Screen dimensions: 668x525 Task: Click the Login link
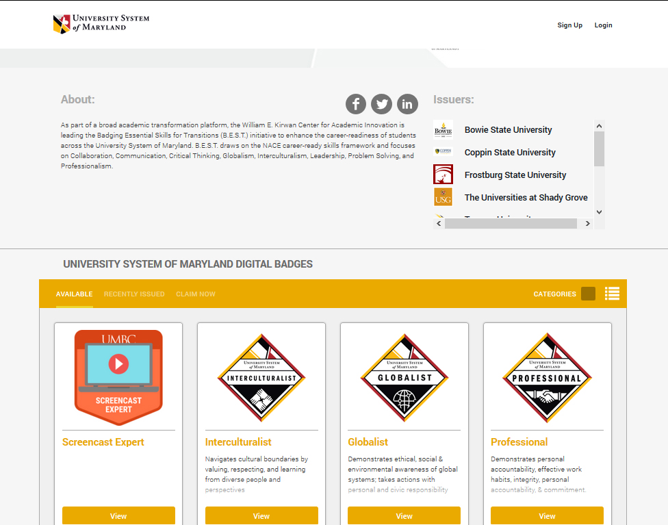(603, 25)
